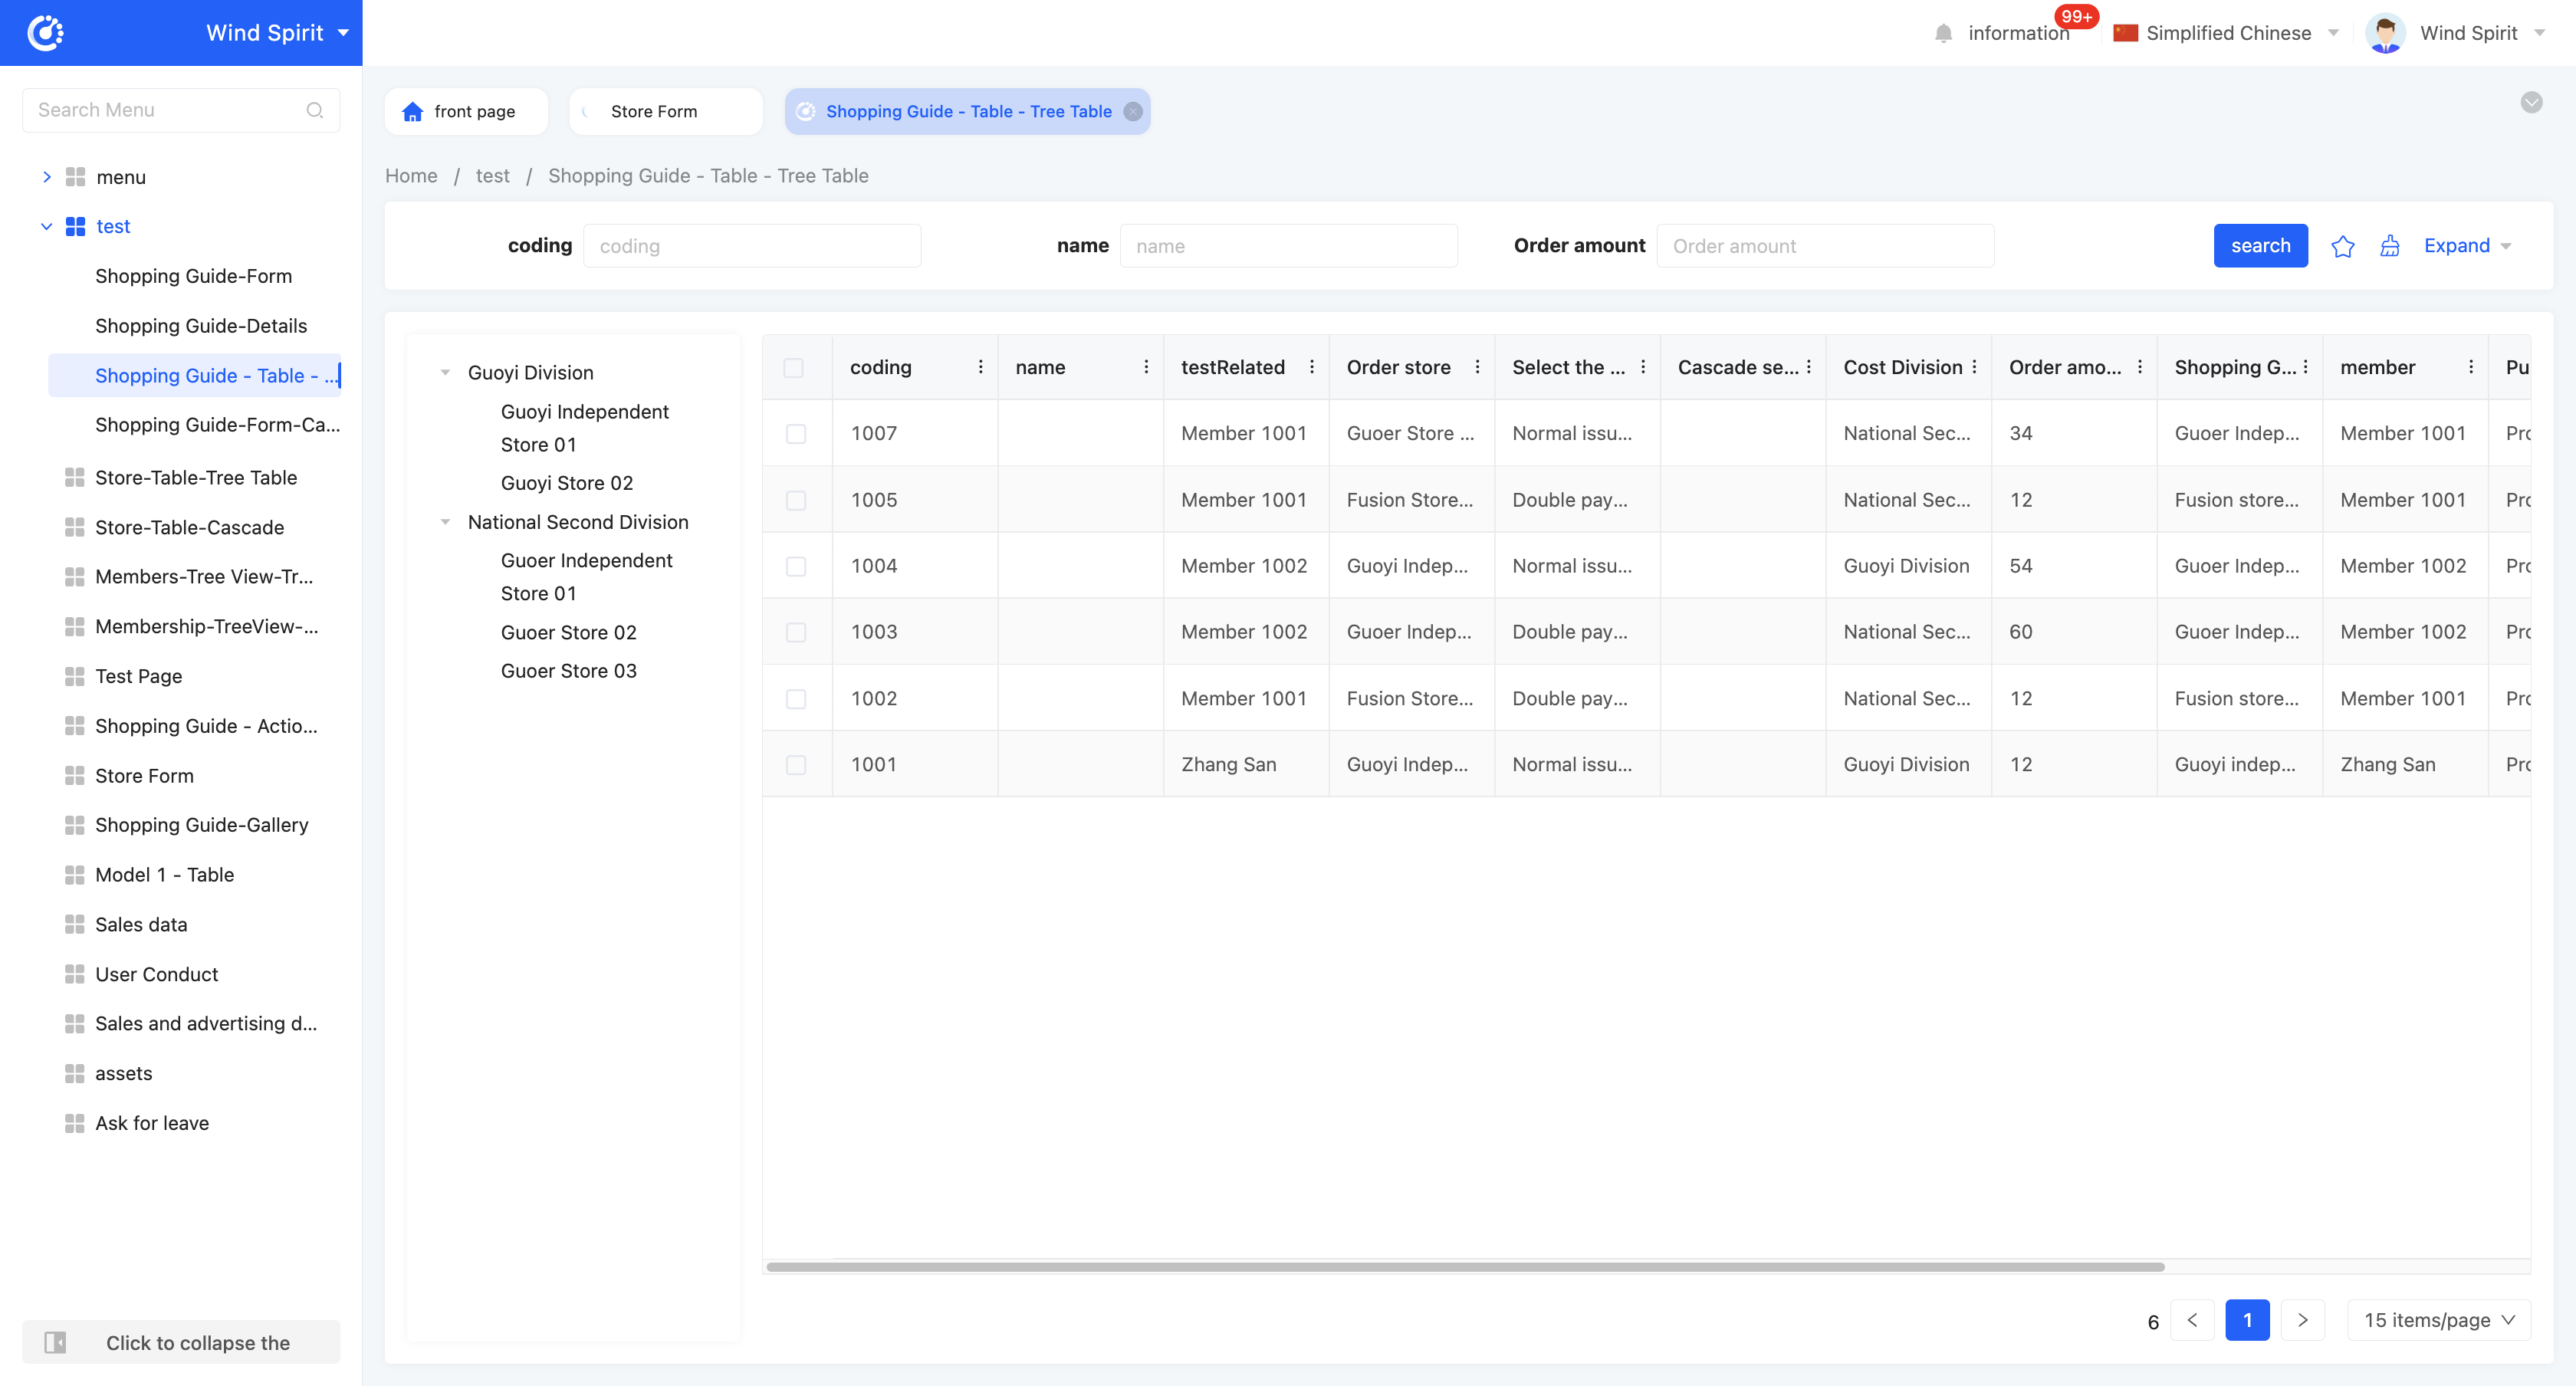Open the member column options menu
This screenshot has width=2576, height=1386.
pyautogui.click(x=2470, y=367)
